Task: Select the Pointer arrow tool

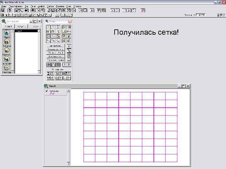Action: (x=6, y=15)
